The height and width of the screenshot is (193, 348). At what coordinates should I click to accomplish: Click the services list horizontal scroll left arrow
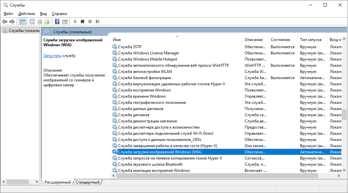pos(113,175)
